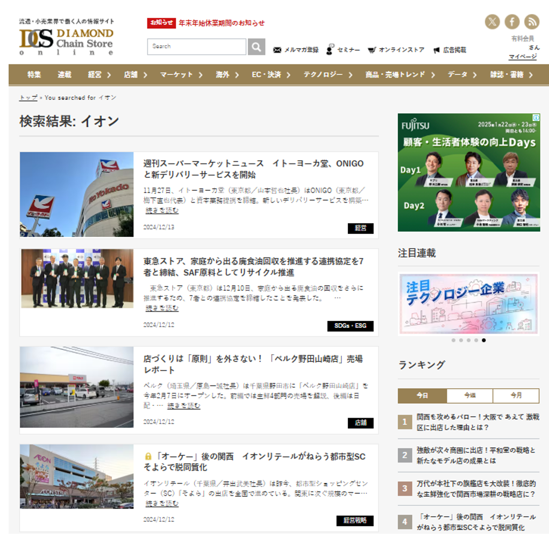Open the RSS feed icon

click(x=532, y=22)
